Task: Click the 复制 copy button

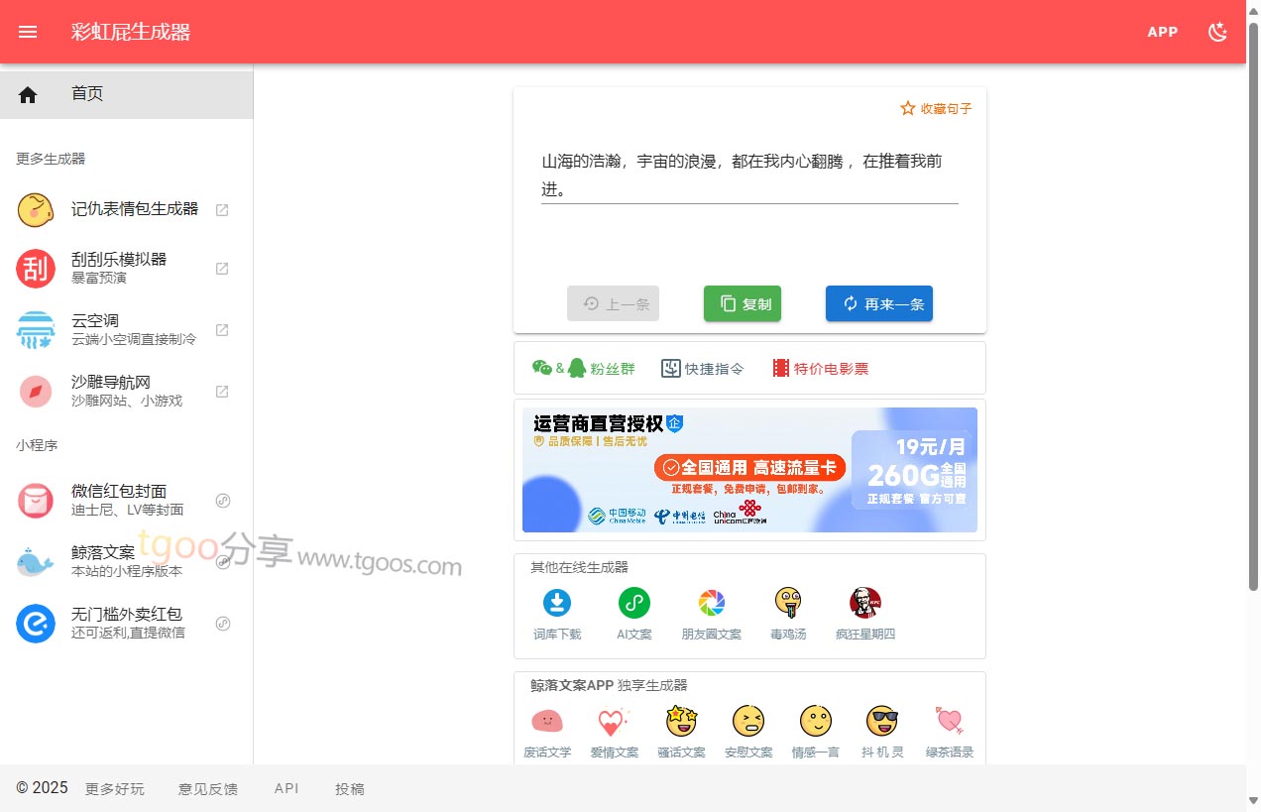Action: (743, 304)
